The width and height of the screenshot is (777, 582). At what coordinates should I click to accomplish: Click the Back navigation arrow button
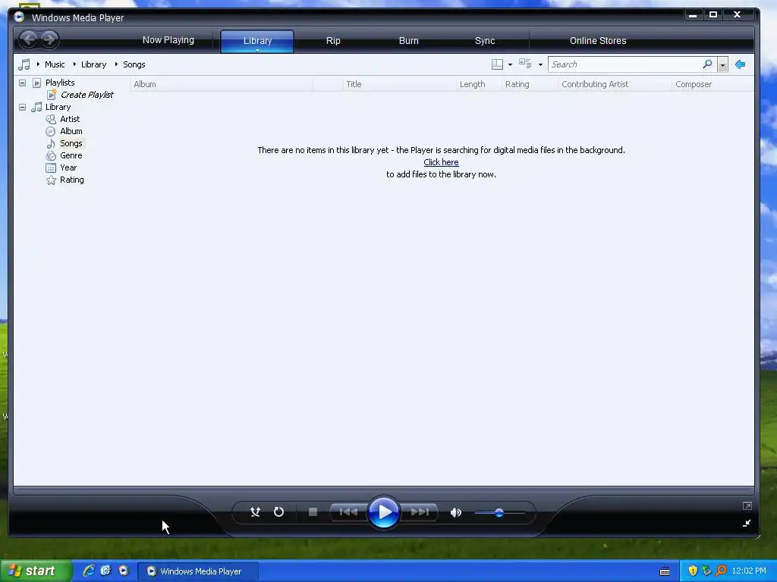[x=29, y=39]
